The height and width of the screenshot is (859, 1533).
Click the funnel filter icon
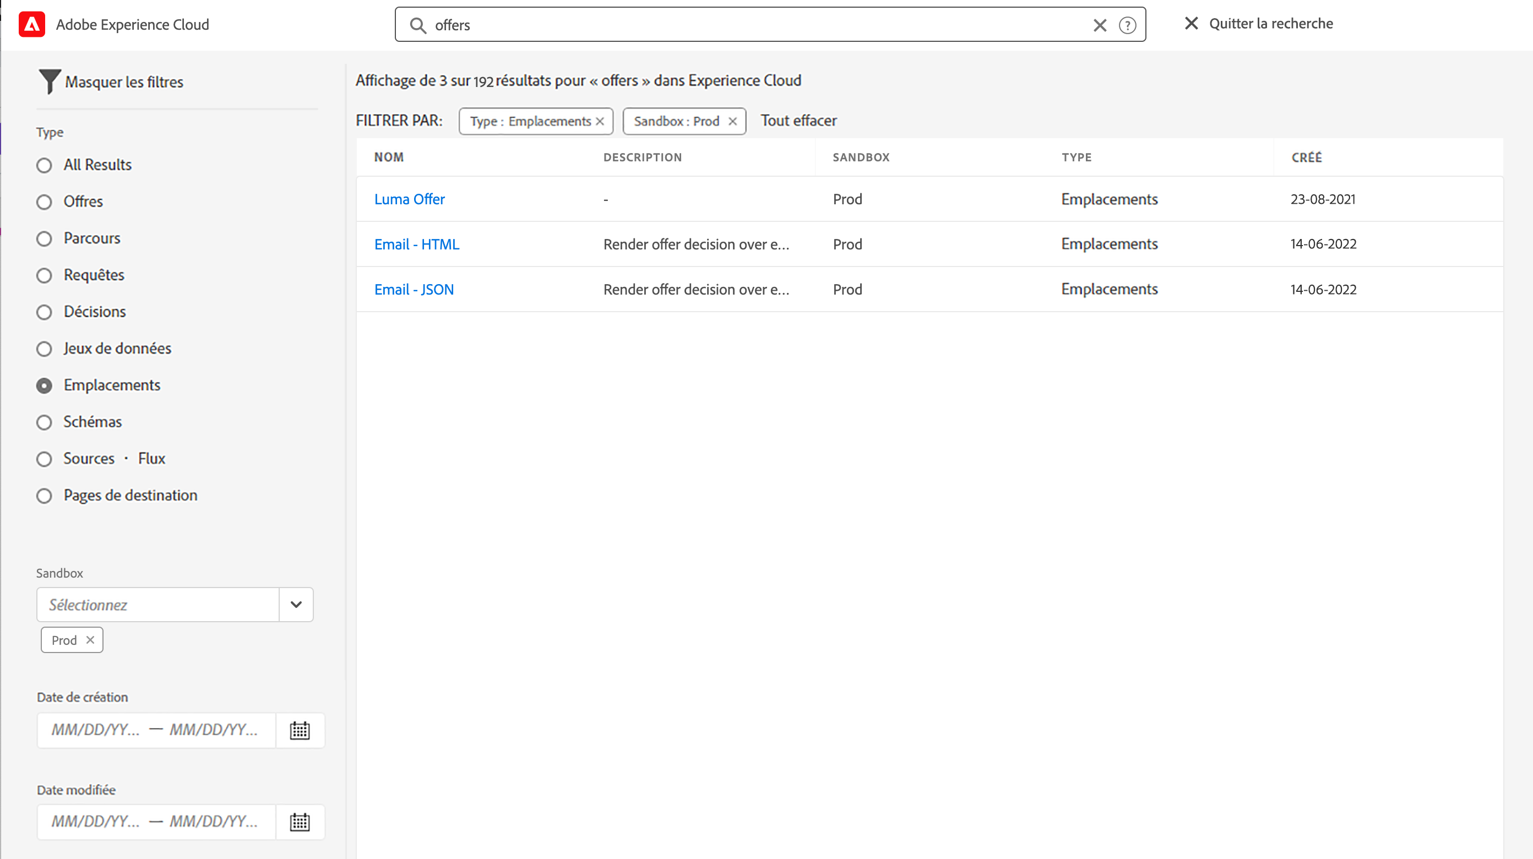pyautogui.click(x=50, y=81)
